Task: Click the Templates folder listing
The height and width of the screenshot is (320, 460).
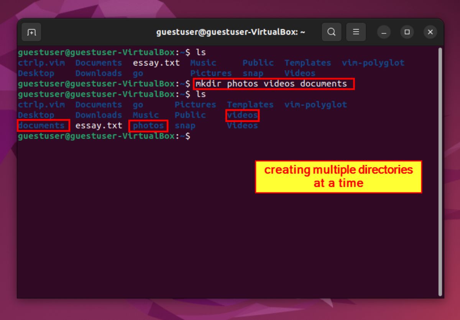Action: tap(251, 105)
